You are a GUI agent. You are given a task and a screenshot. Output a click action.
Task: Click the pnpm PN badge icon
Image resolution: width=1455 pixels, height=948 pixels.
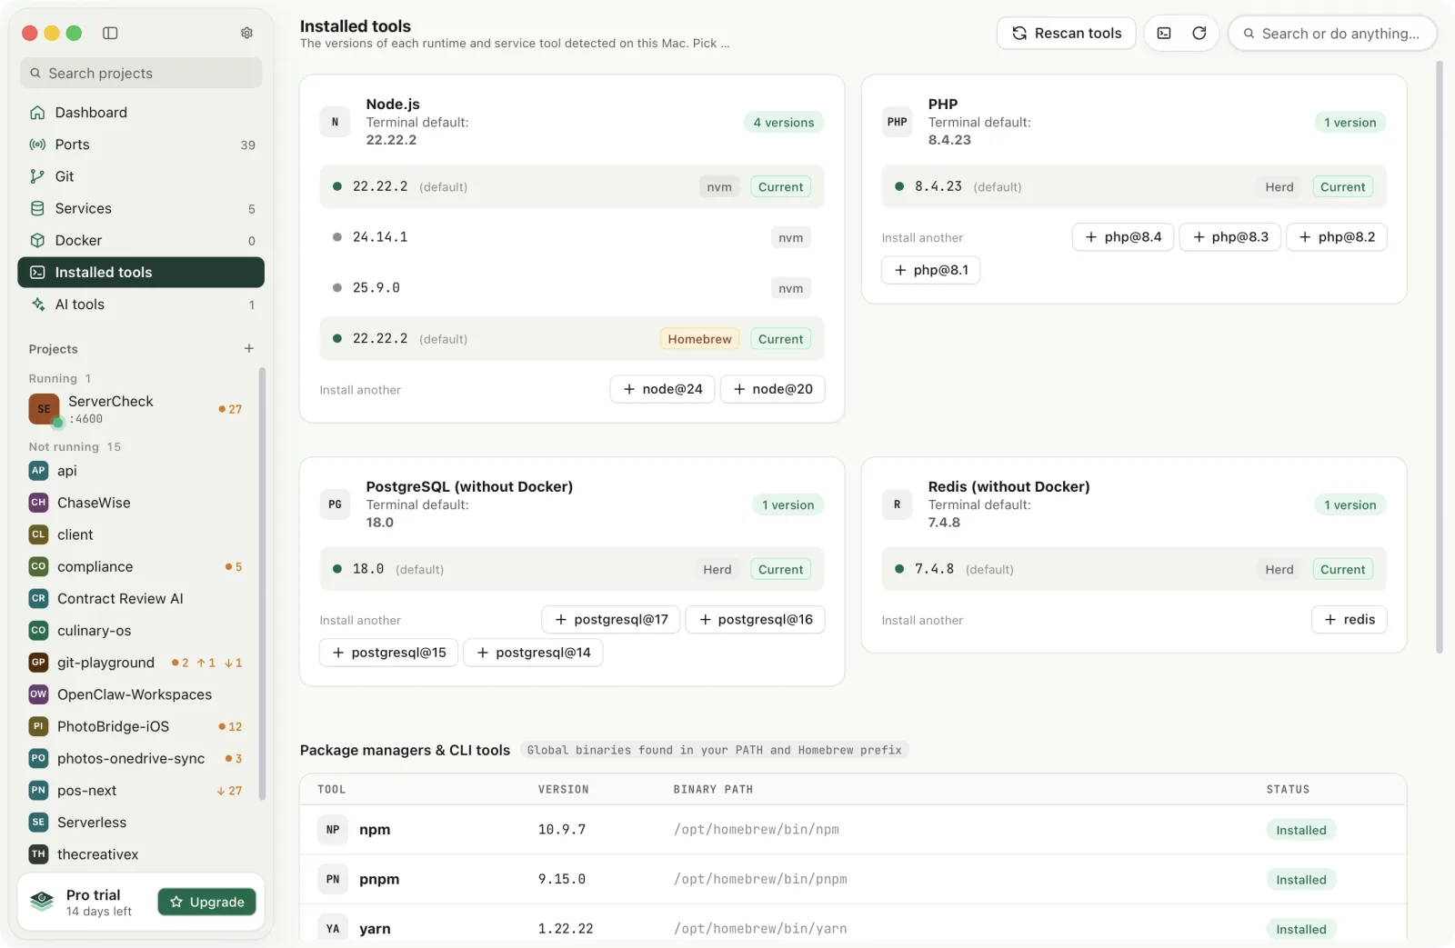pos(333,880)
